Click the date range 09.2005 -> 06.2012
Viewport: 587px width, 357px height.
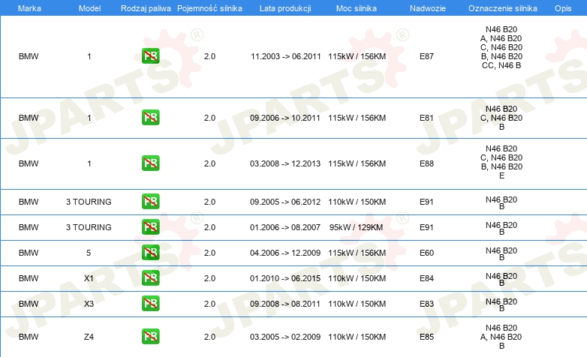(x=285, y=202)
